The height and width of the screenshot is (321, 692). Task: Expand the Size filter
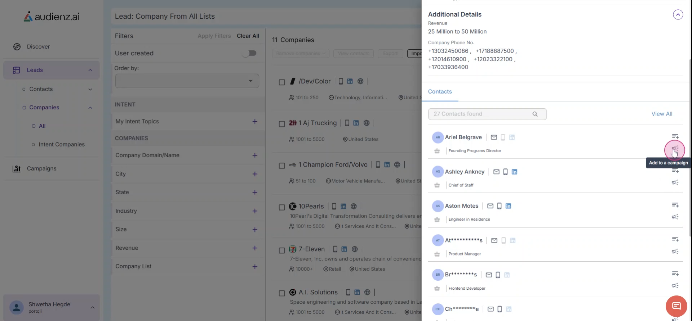pos(255,230)
